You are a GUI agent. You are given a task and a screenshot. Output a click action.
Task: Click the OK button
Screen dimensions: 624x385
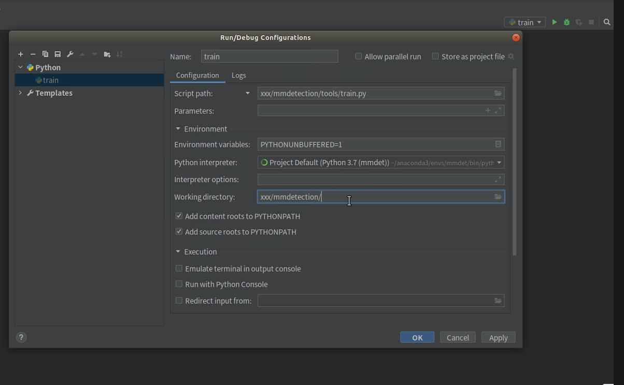click(417, 337)
